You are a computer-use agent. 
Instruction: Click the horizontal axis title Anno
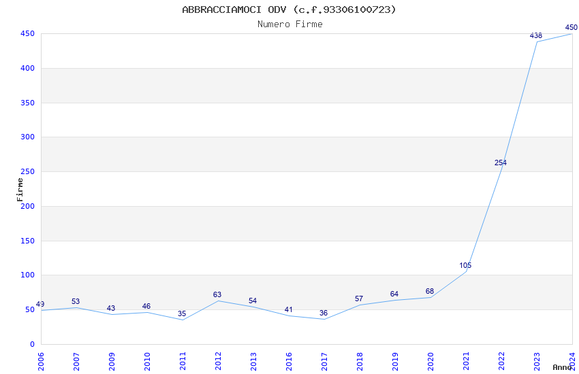click(562, 367)
